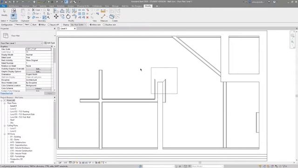Select the Miter radio button

40,25
